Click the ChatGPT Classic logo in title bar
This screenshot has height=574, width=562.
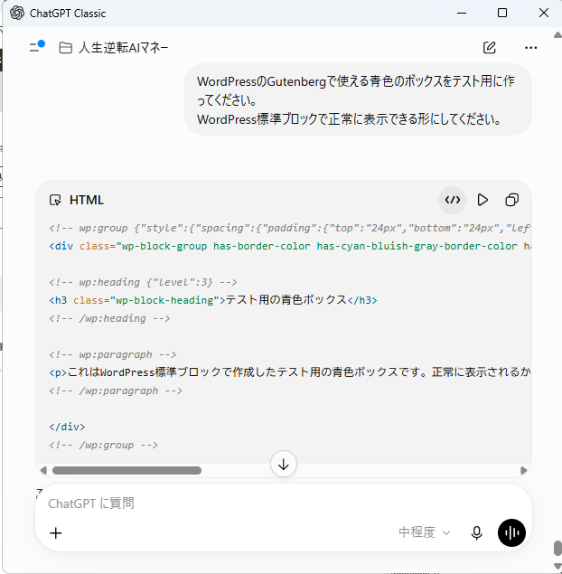point(17,14)
